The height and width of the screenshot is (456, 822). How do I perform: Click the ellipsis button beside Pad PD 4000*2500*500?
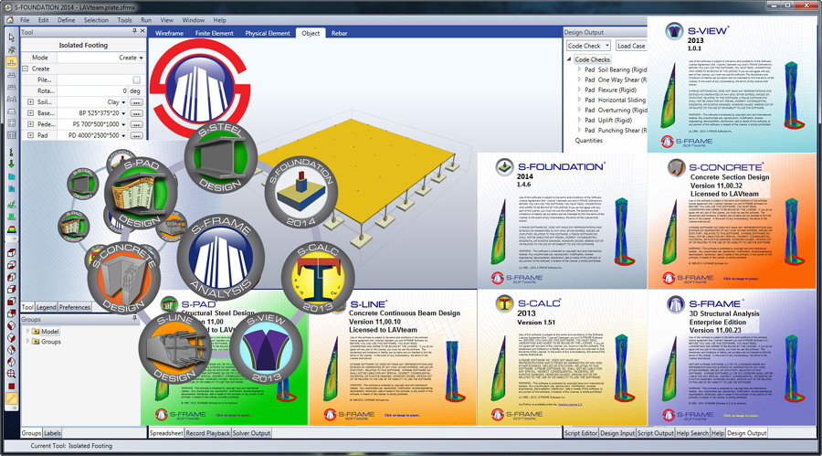pyautogui.click(x=136, y=135)
